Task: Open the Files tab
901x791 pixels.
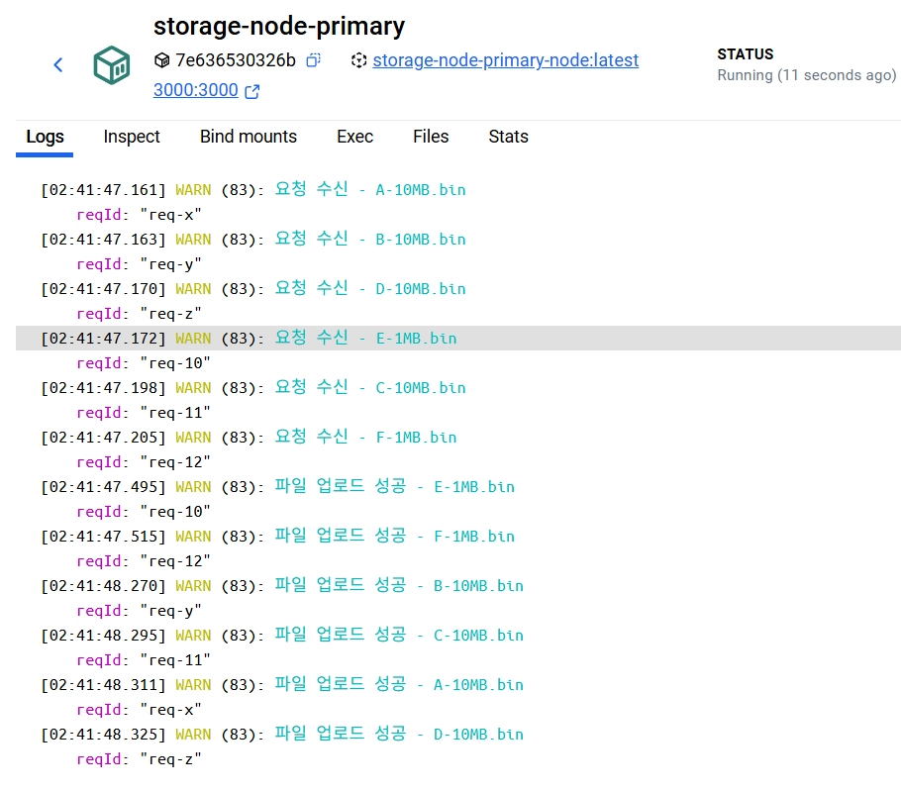Action: click(431, 137)
